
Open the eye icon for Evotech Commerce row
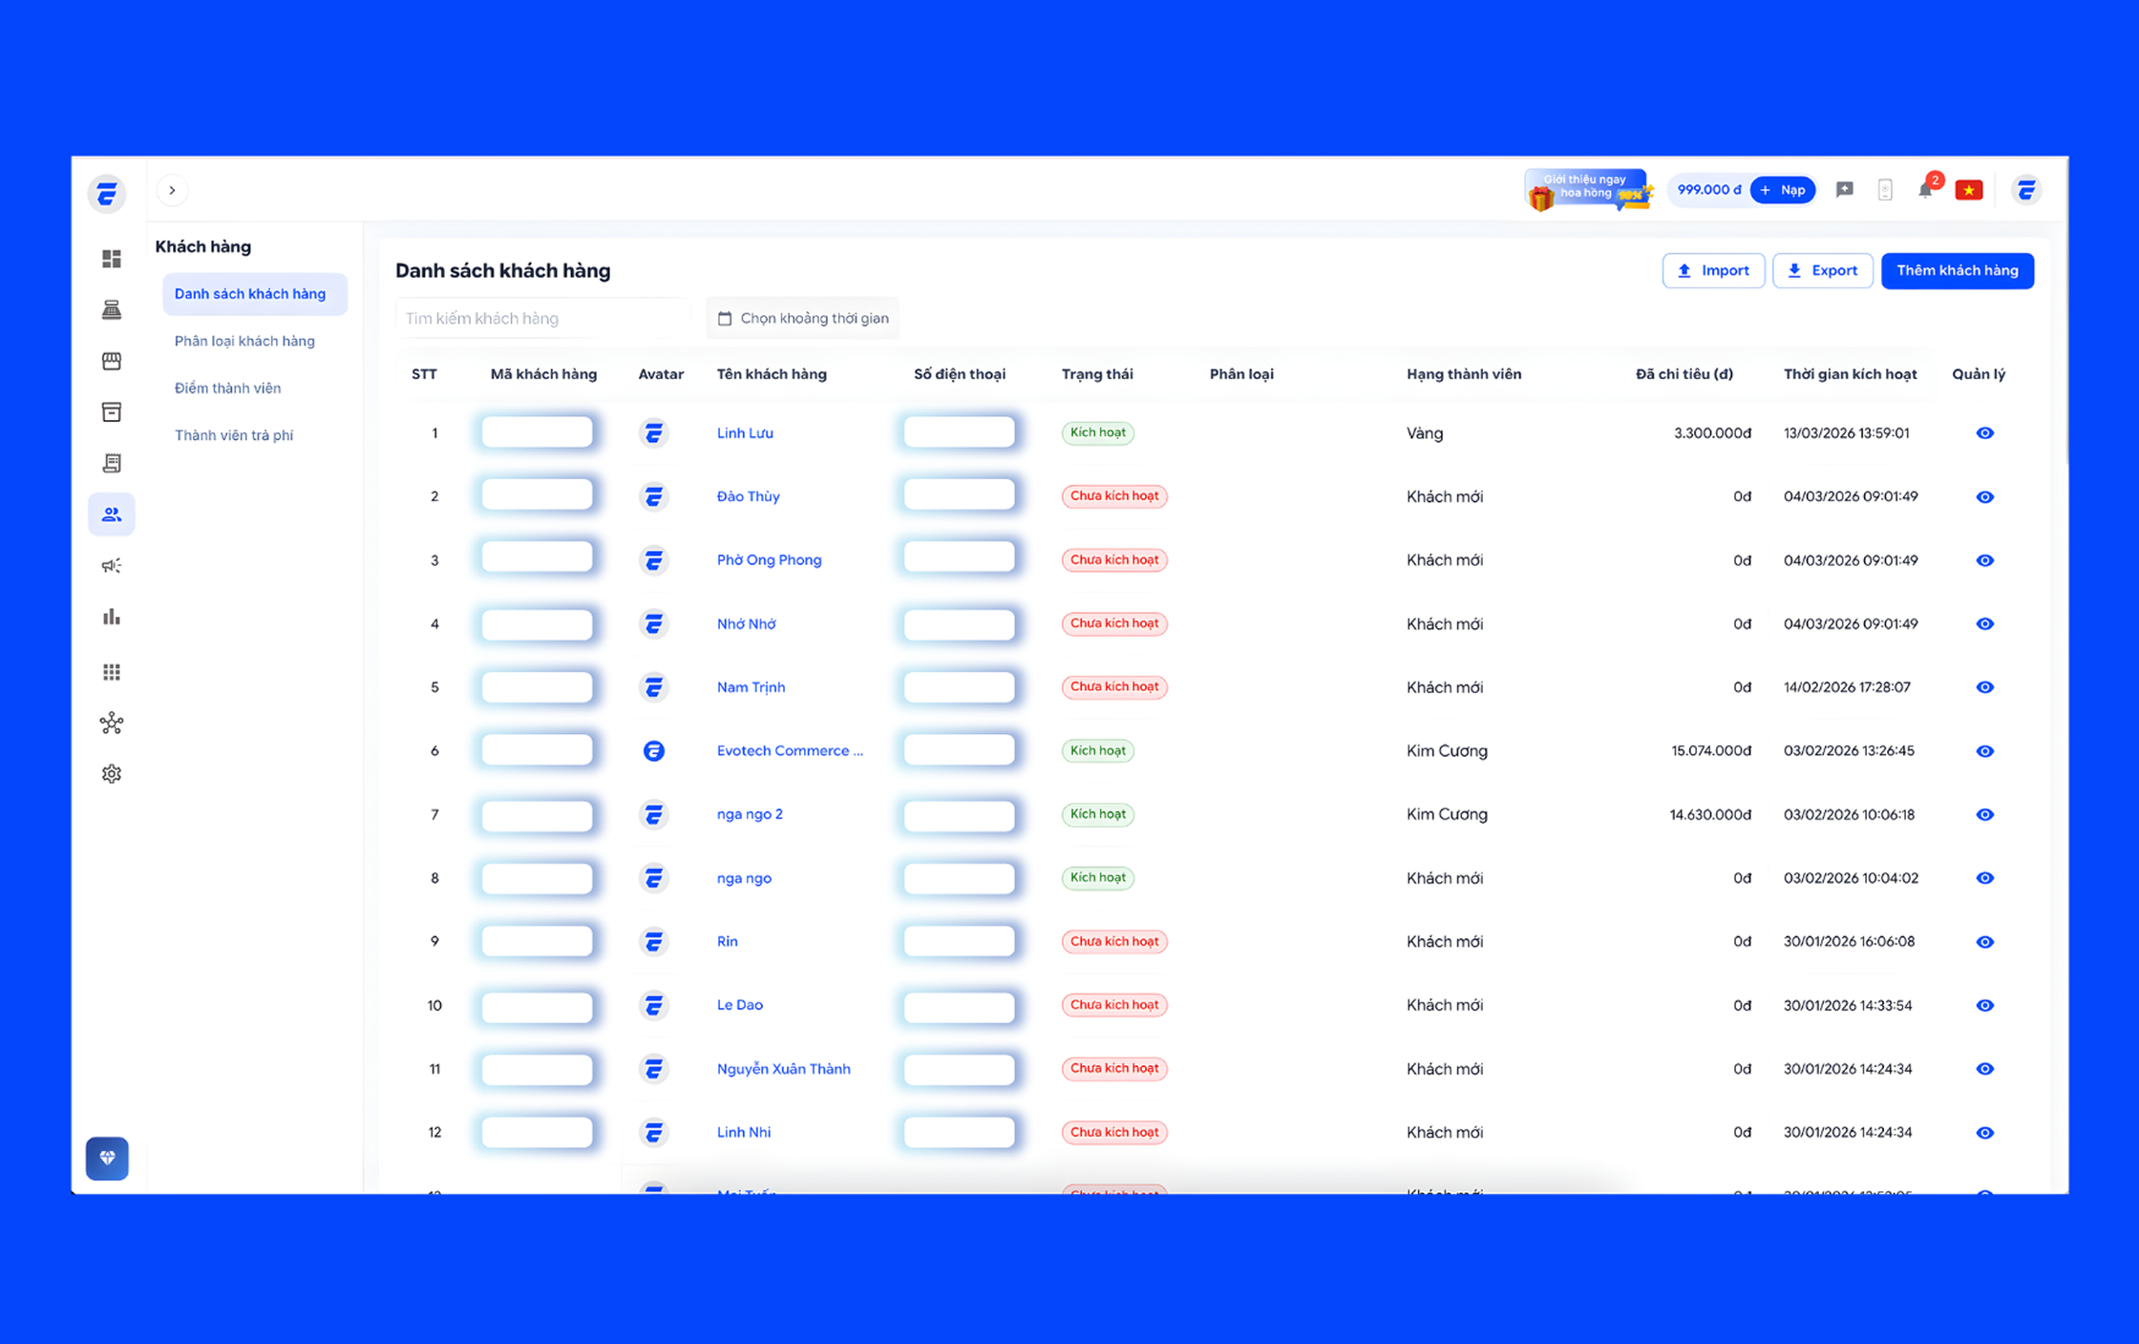[x=1984, y=750]
